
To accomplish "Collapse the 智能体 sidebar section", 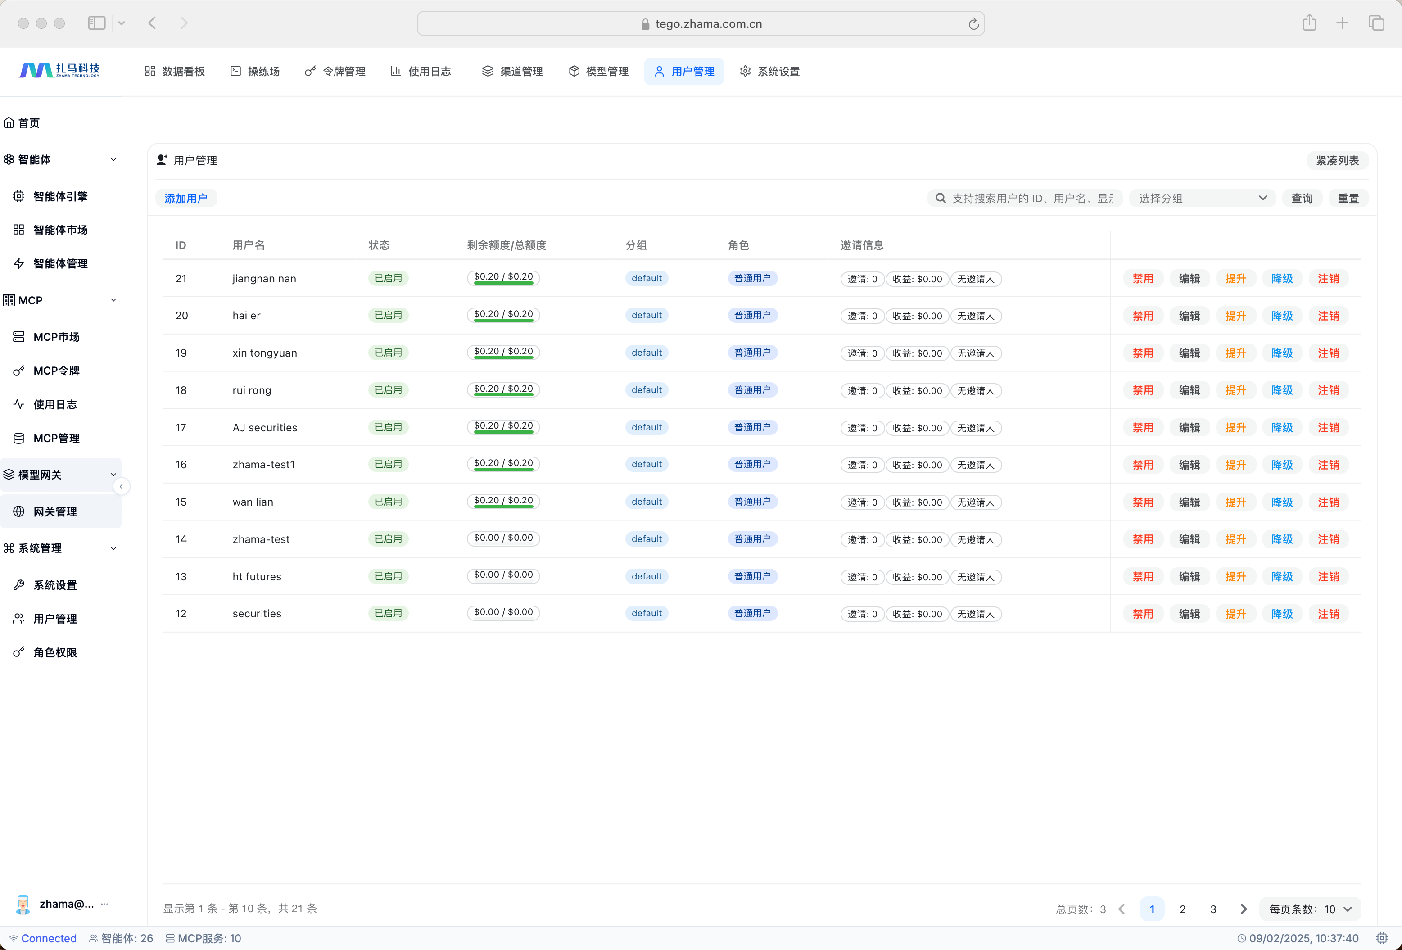I will (113, 159).
